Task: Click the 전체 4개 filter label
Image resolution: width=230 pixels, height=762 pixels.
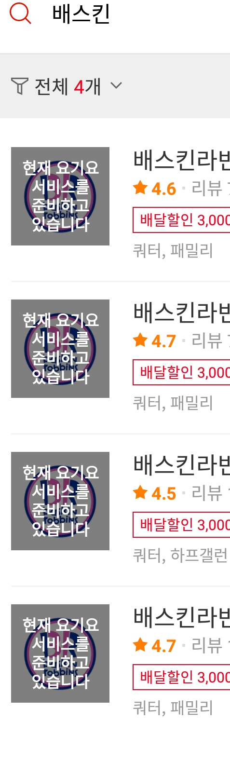Action: 68,87
